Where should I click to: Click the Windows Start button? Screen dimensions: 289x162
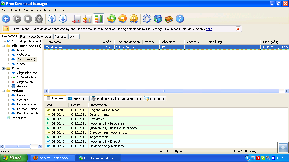coord(14,158)
